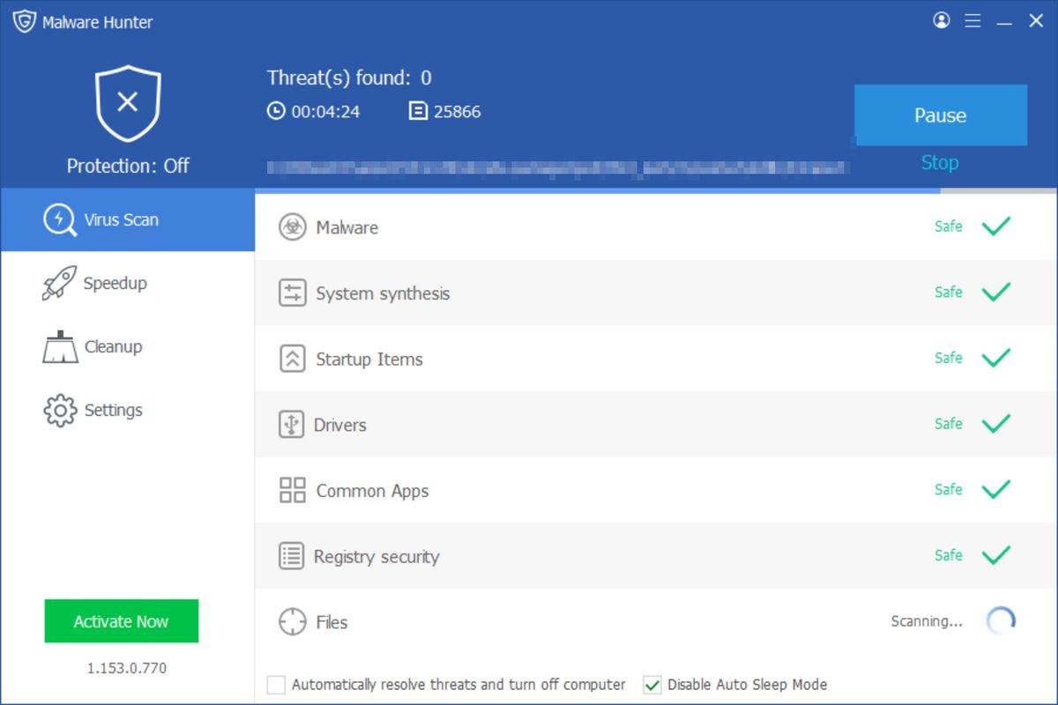Click the Common Apps green checkmark

tap(996, 489)
